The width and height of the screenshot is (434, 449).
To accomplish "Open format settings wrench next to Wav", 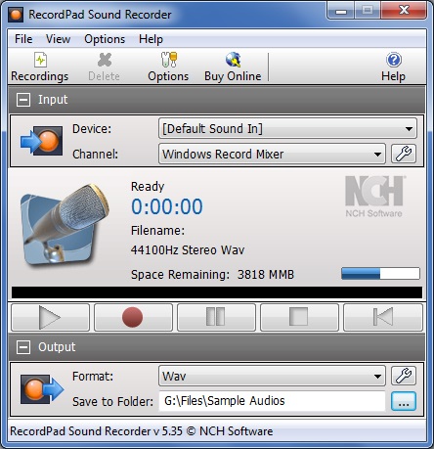I will [404, 376].
